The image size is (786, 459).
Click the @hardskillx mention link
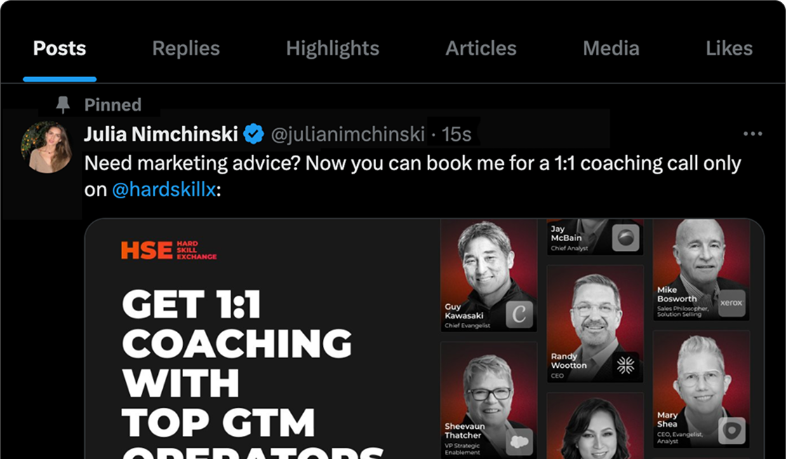(164, 190)
